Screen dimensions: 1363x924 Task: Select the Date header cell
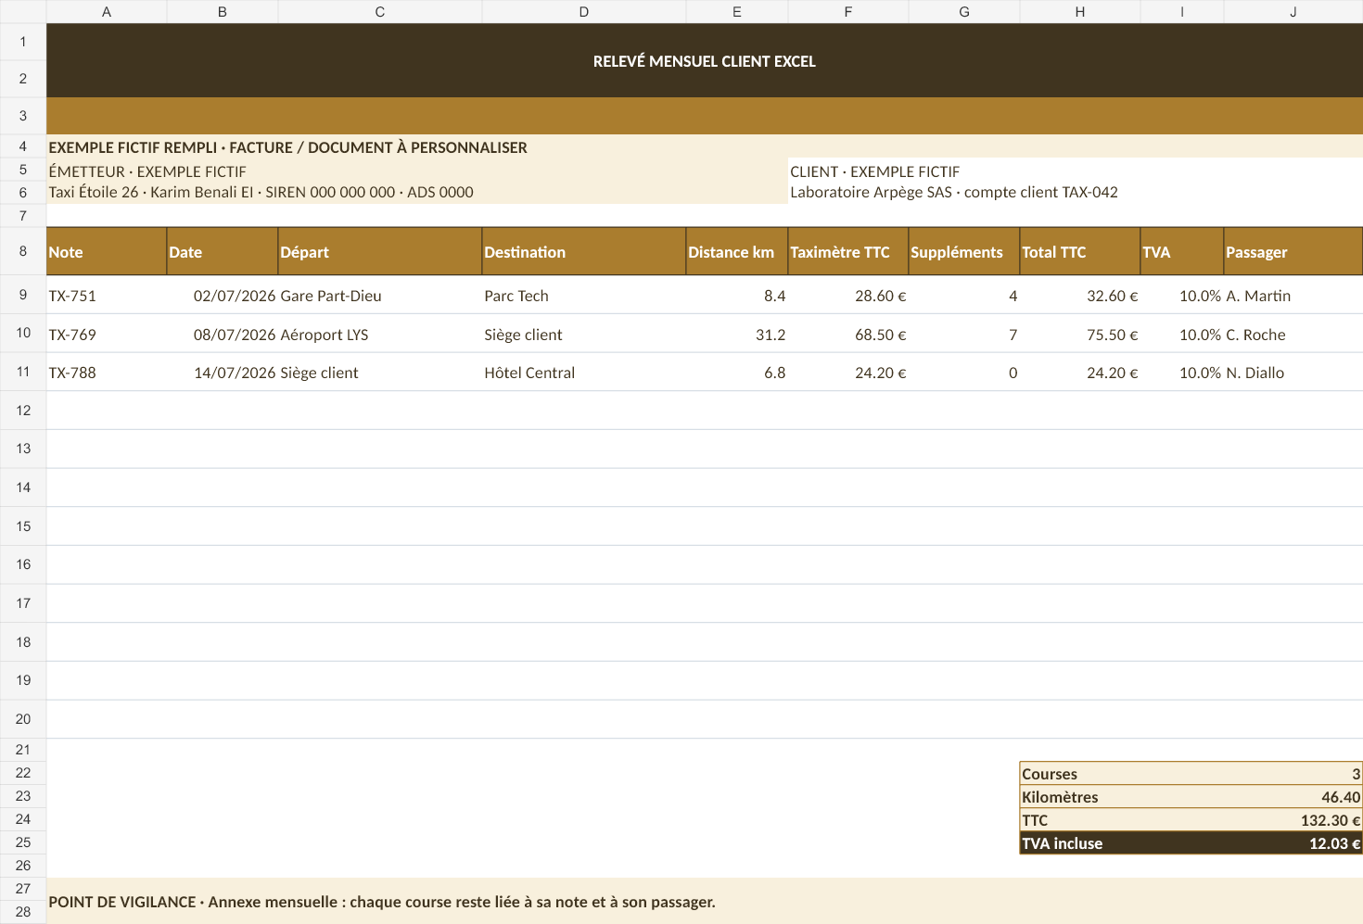[223, 251]
